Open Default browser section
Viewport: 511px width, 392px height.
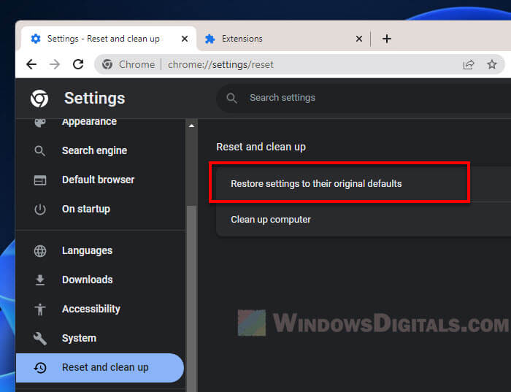pos(98,180)
